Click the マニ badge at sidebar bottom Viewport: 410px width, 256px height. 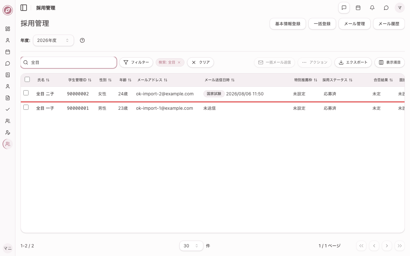point(8,248)
